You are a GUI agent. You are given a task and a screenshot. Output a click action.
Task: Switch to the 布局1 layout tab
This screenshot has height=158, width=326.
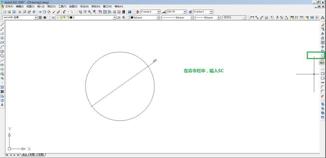pos(32,155)
